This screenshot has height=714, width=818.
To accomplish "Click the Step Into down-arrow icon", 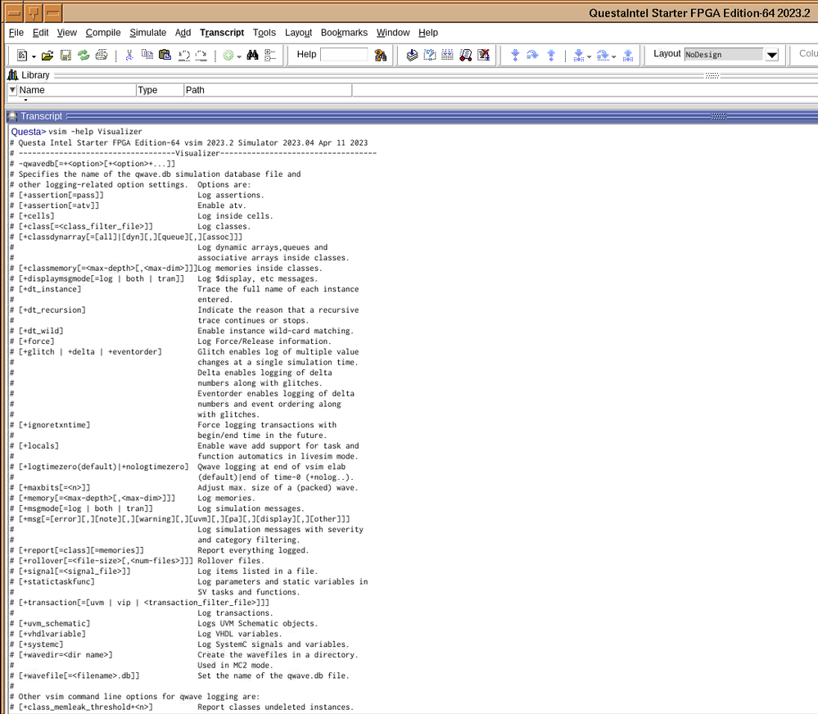I will 515,55.
